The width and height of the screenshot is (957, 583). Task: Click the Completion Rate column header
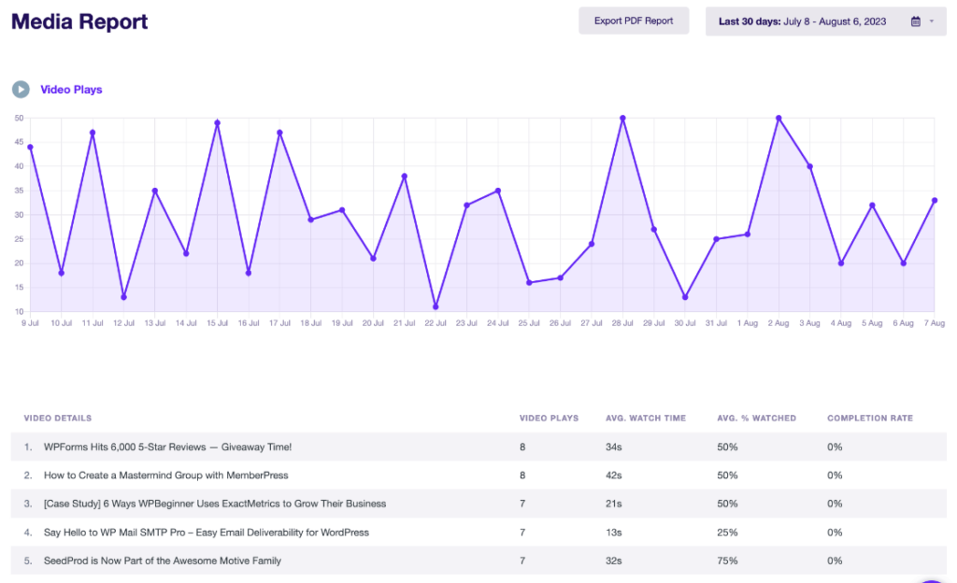869,418
